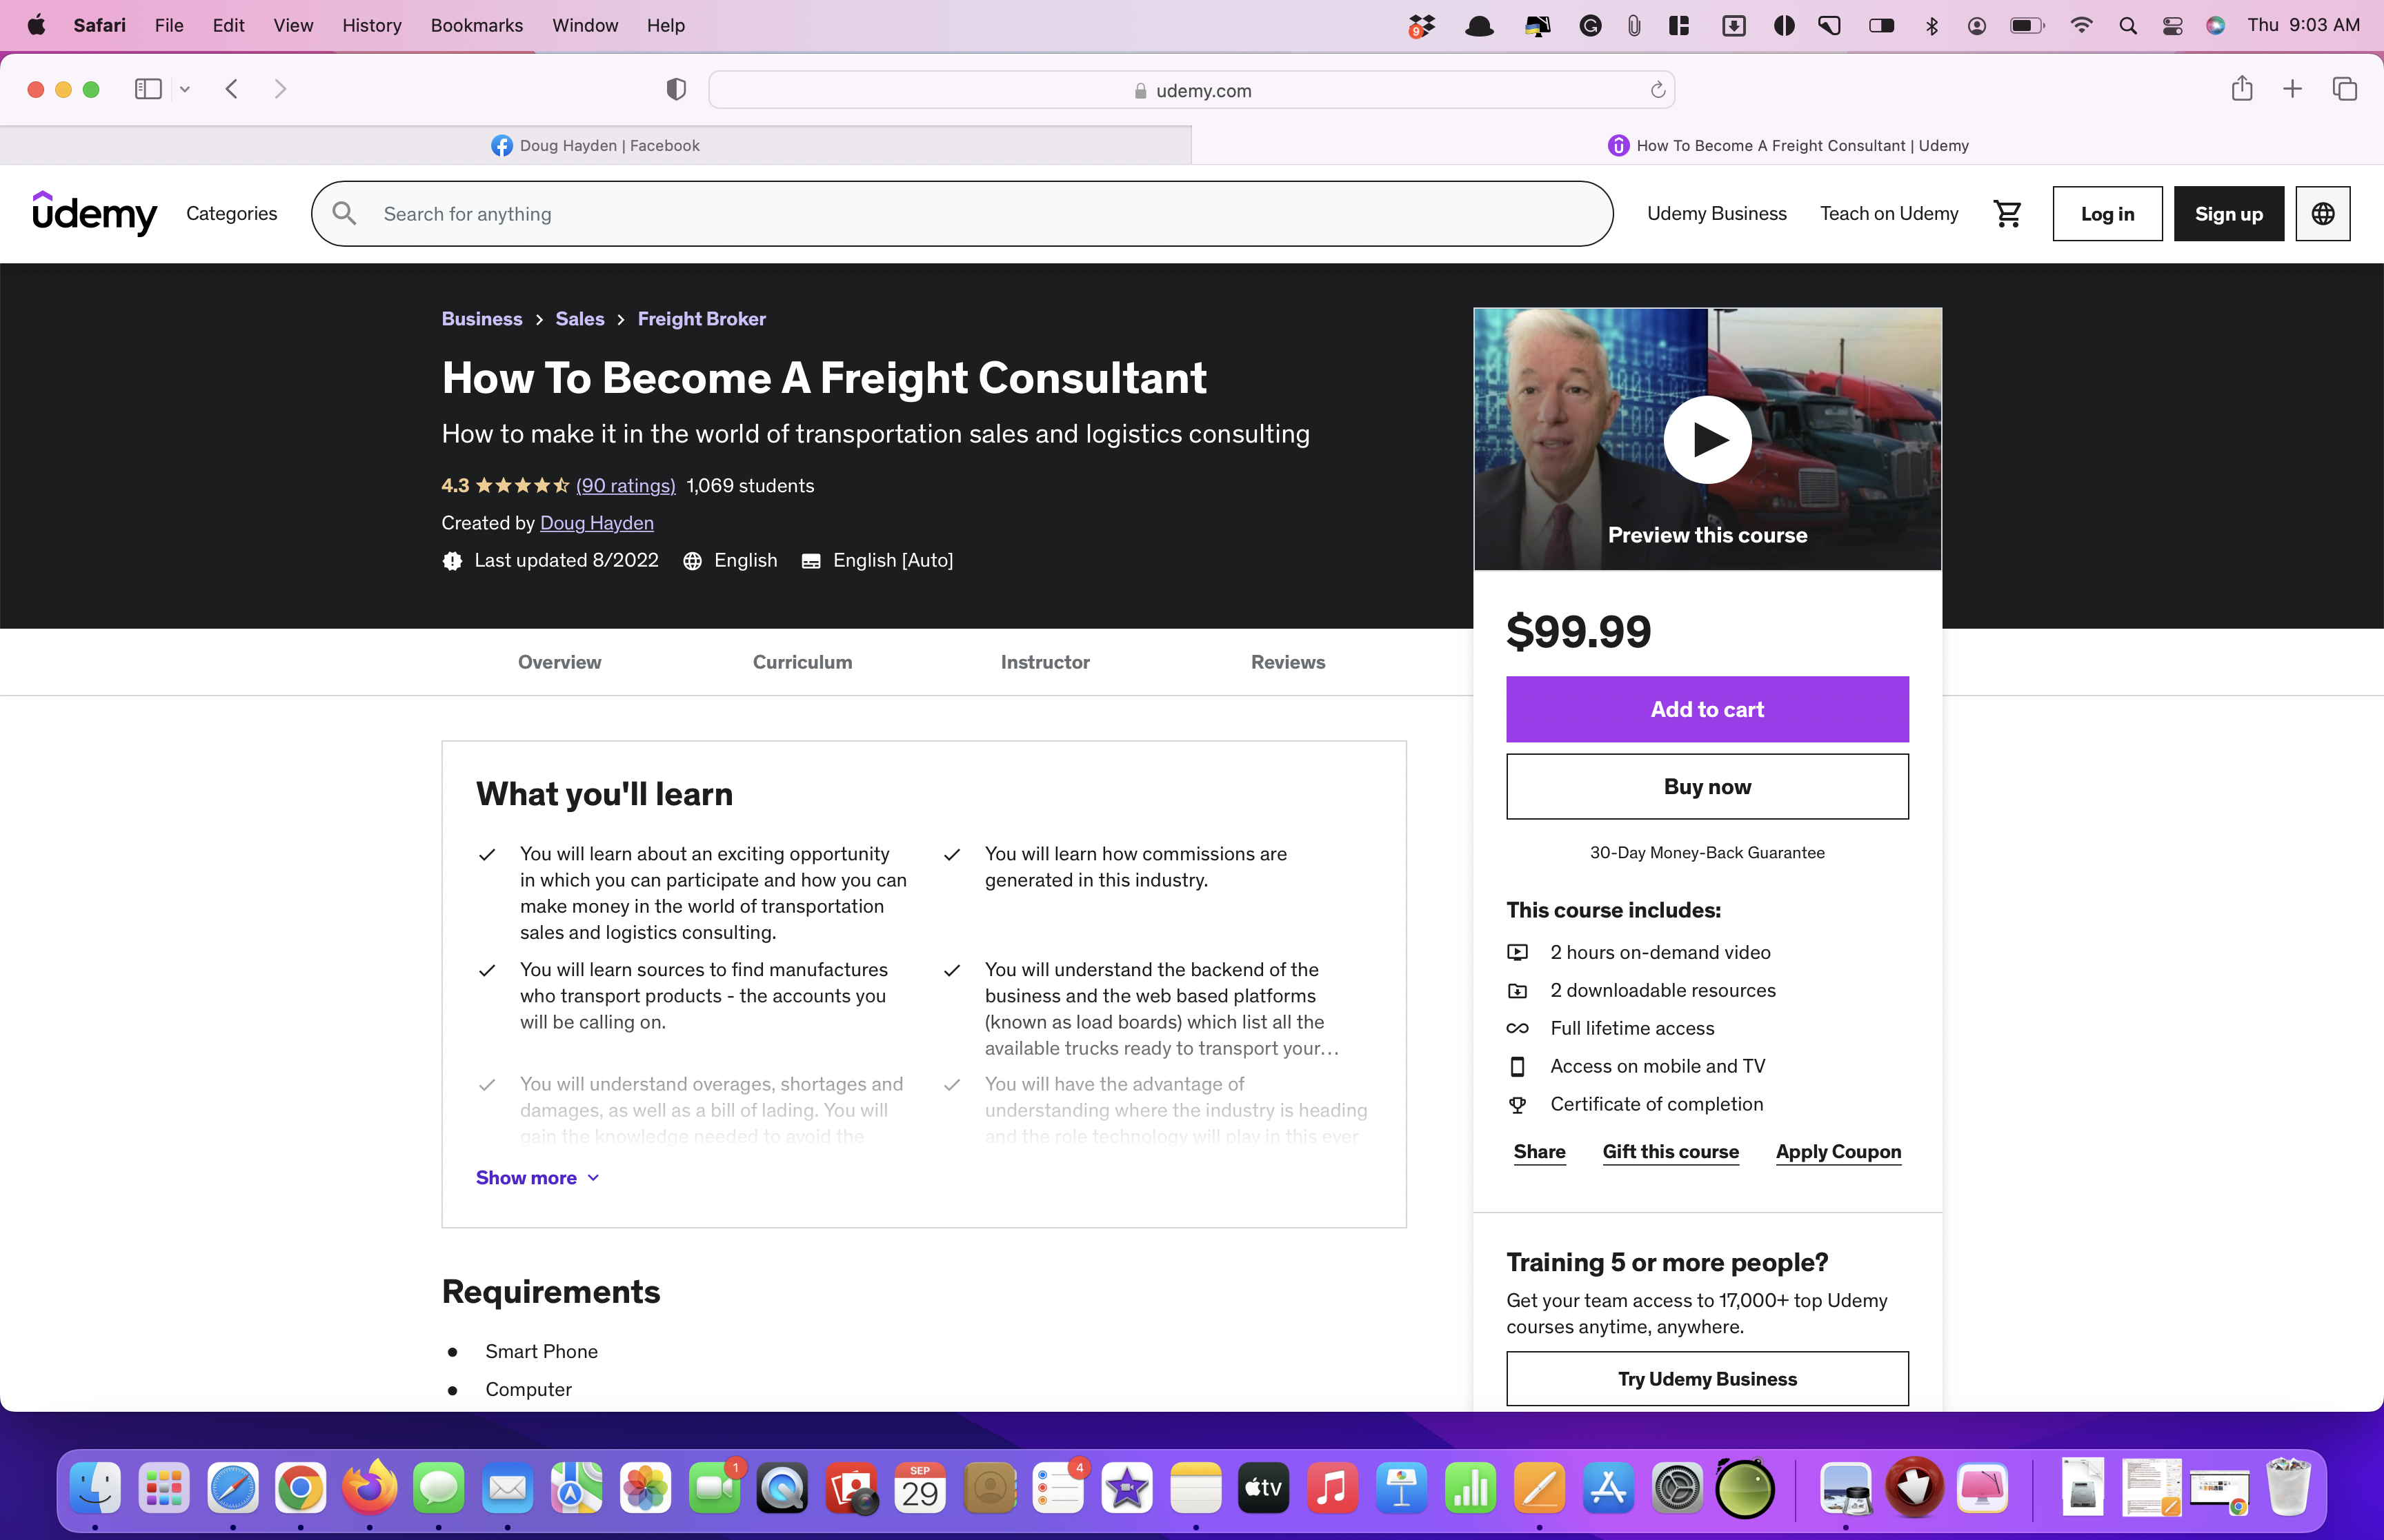This screenshot has width=2384, height=1540.
Task: Open the Doug Hayden instructor link
Action: pyautogui.click(x=596, y=523)
